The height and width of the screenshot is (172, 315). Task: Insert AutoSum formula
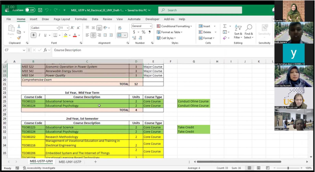click(225, 26)
